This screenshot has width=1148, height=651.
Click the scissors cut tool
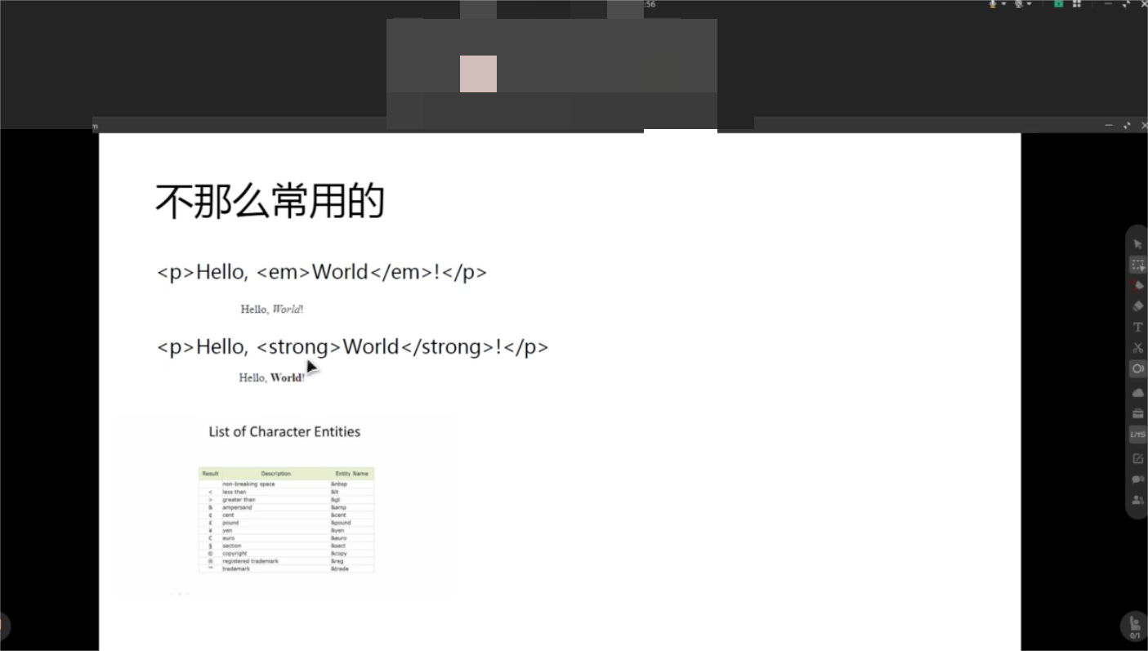[x=1137, y=348]
